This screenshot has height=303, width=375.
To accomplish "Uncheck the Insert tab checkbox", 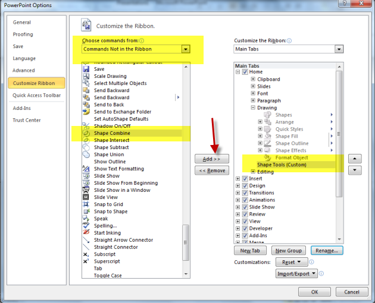I will (x=245, y=178).
